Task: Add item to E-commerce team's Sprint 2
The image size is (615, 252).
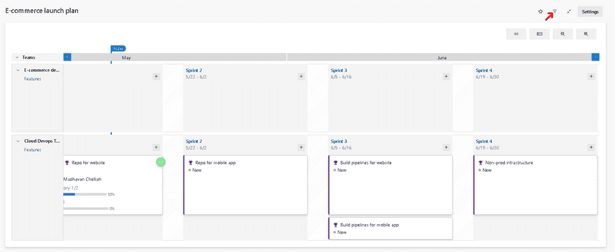Action: (x=301, y=77)
